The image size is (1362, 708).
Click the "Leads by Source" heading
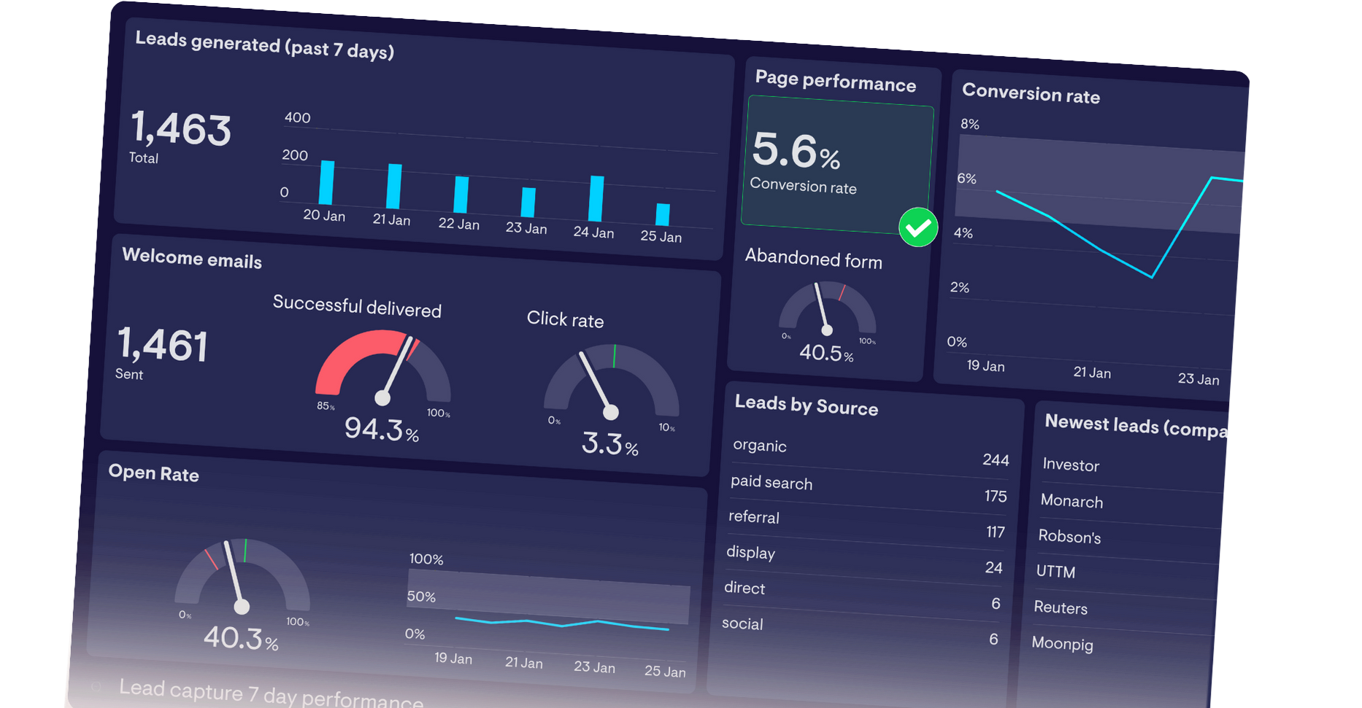pyautogui.click(x=807, y=405)
